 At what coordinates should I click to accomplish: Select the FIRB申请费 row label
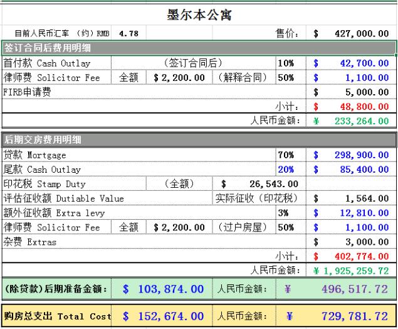[x=28, y=92]
